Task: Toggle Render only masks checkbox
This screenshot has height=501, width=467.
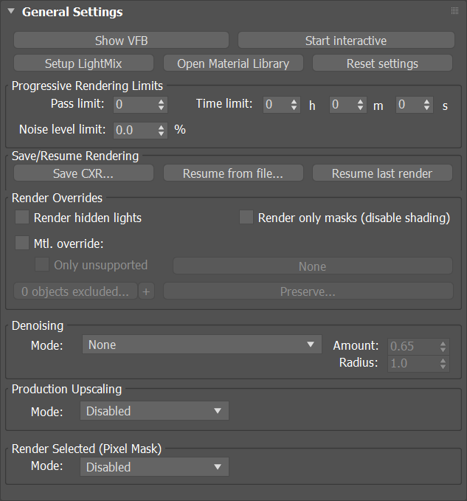Action: click(x=246, y=217)
